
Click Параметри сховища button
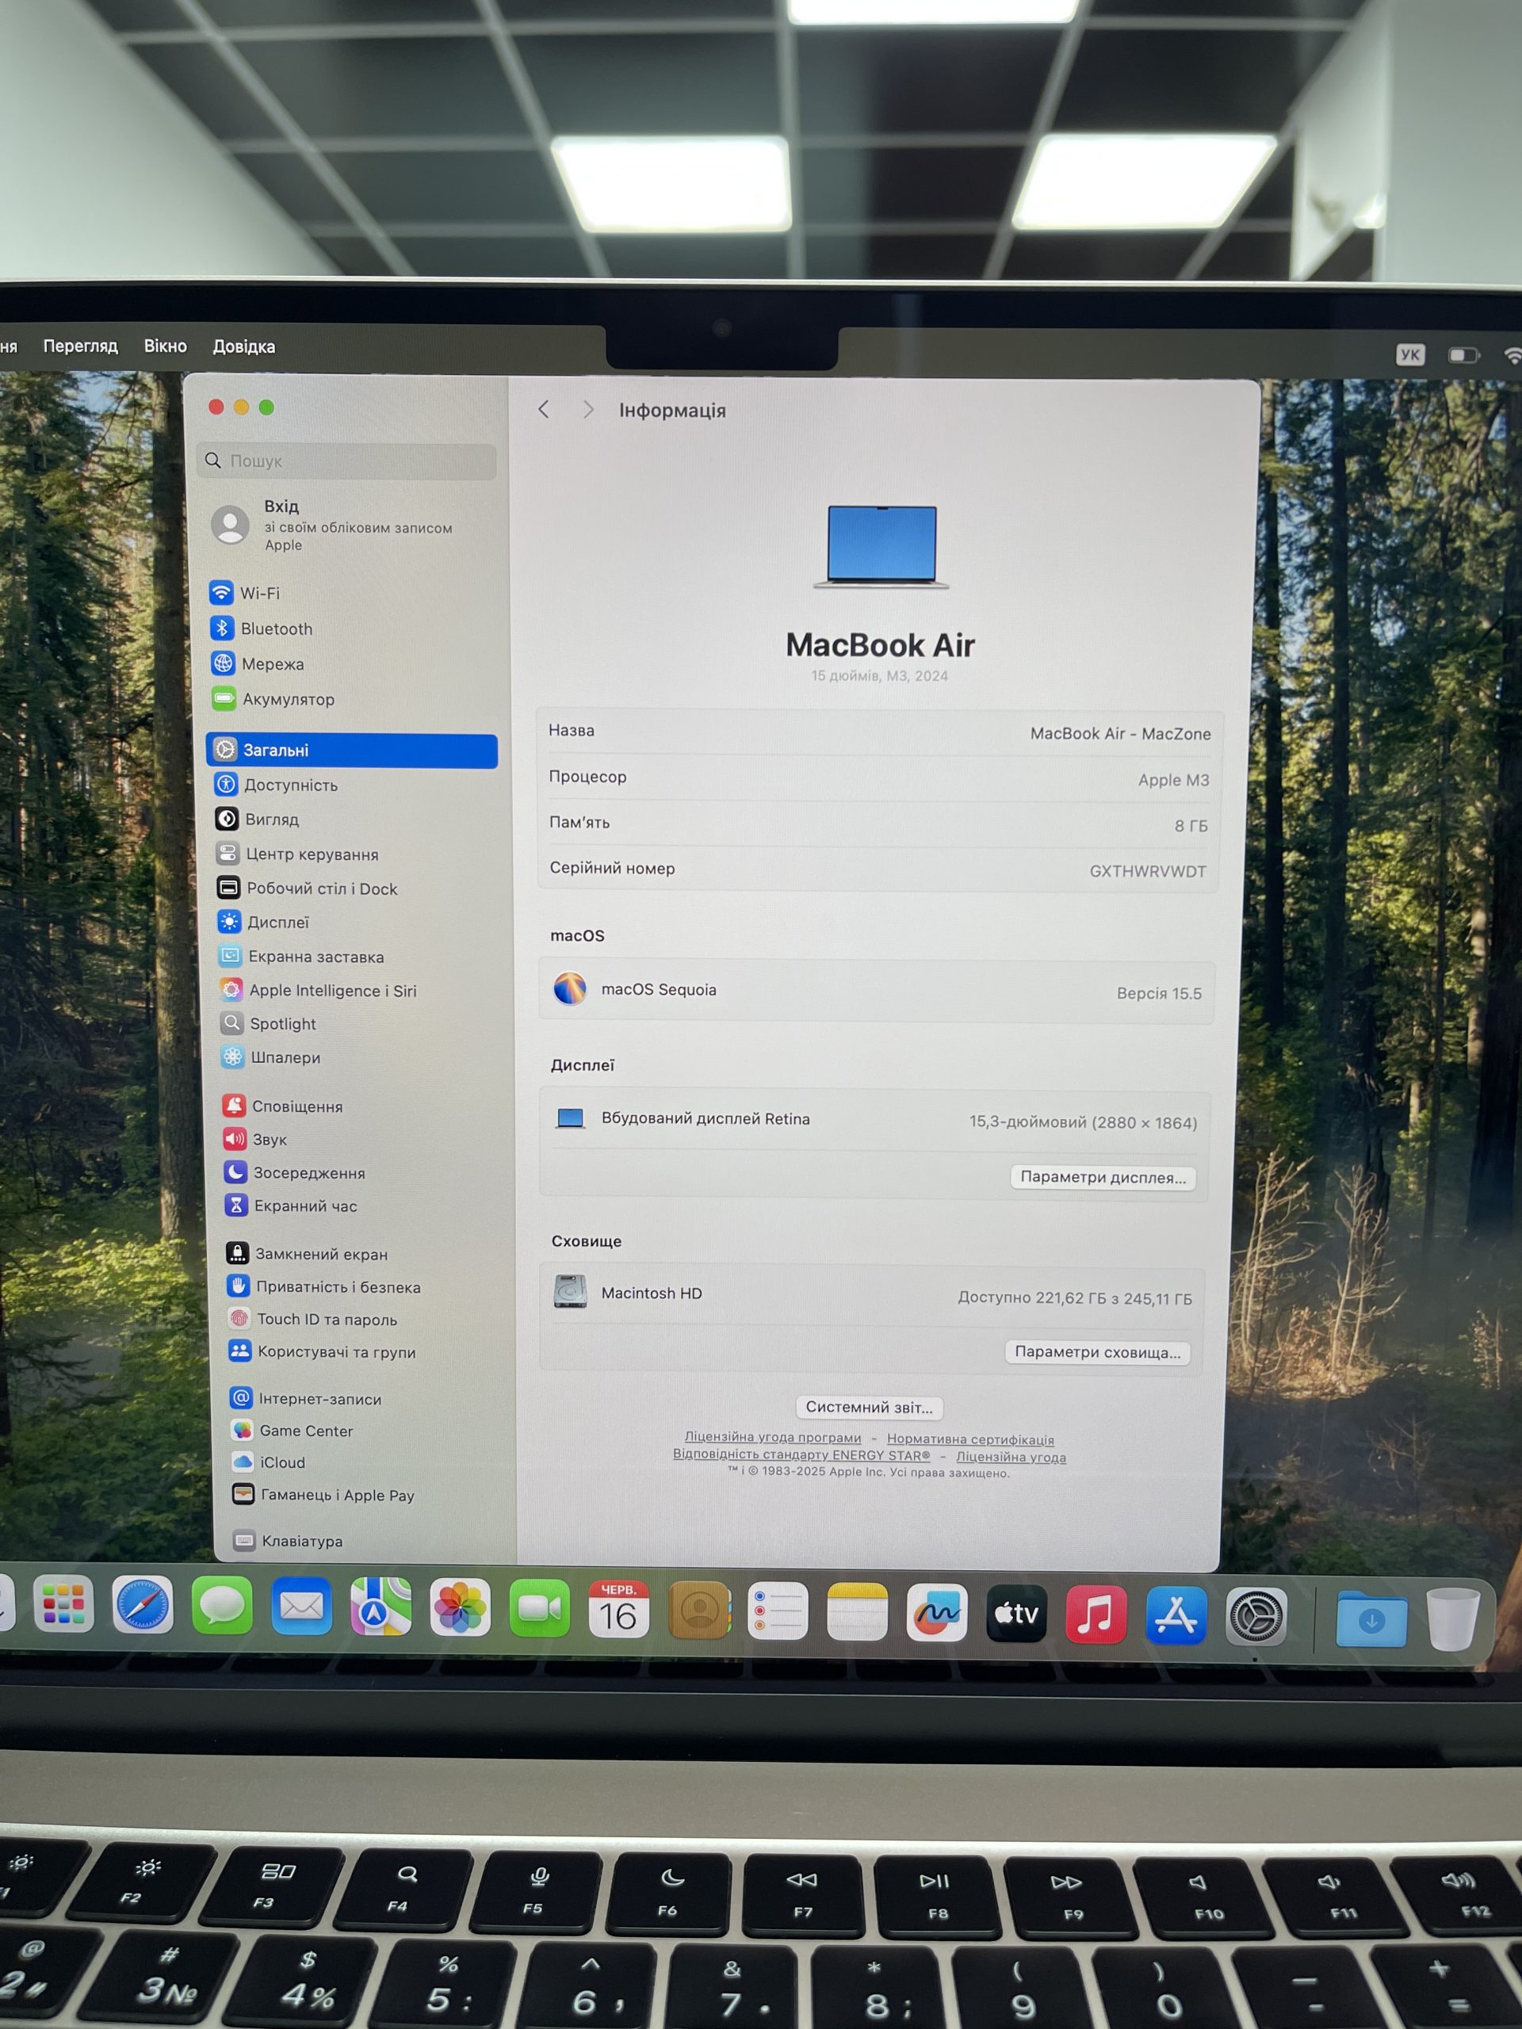[x=1097, y=1352]
